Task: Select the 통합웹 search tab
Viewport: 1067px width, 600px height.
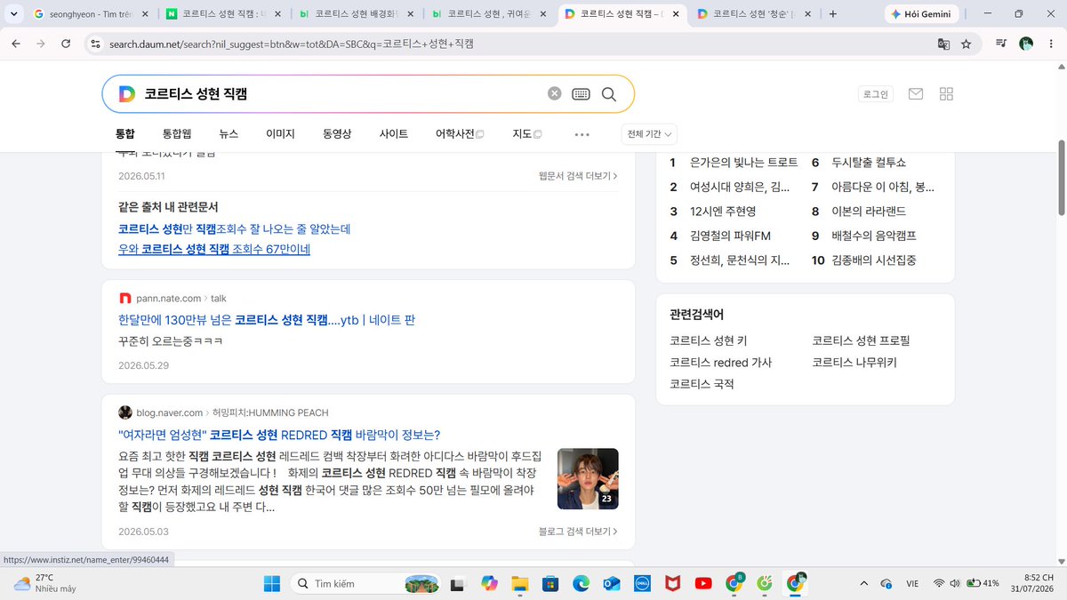Action: [177, 134]
